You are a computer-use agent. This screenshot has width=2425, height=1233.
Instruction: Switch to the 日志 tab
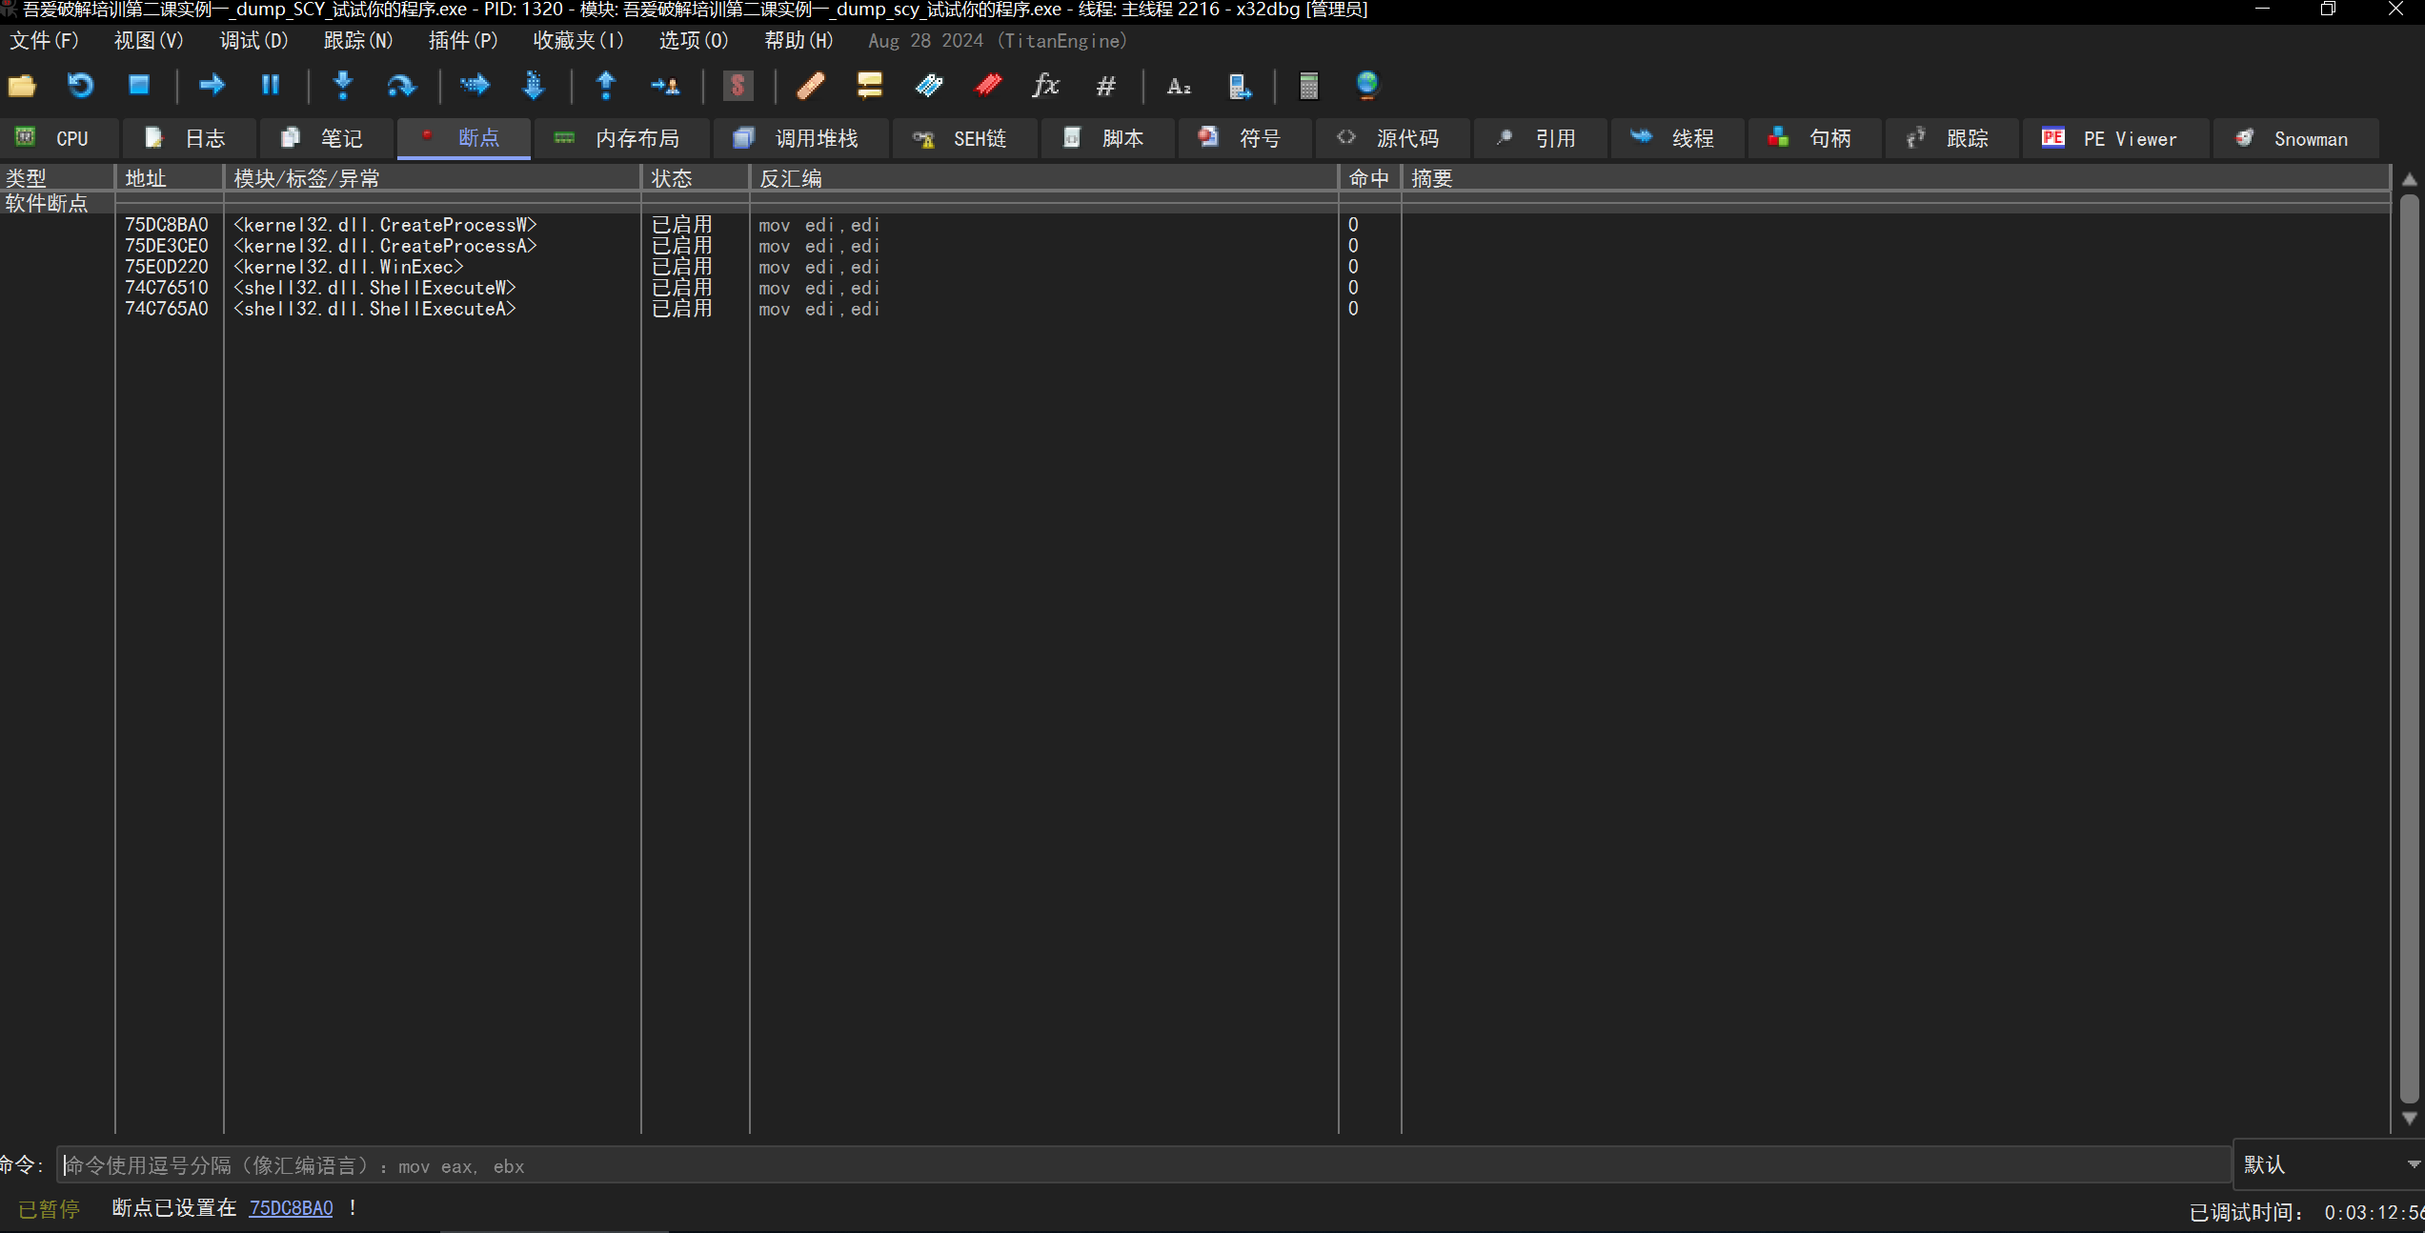pyautogui.click(x=188, y=139)
